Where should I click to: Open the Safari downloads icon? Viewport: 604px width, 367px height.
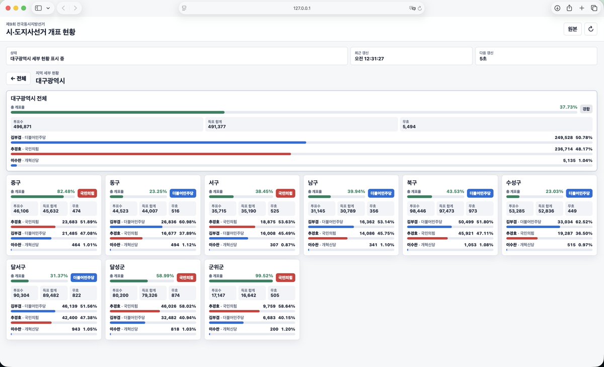click(x=557, y=8)
